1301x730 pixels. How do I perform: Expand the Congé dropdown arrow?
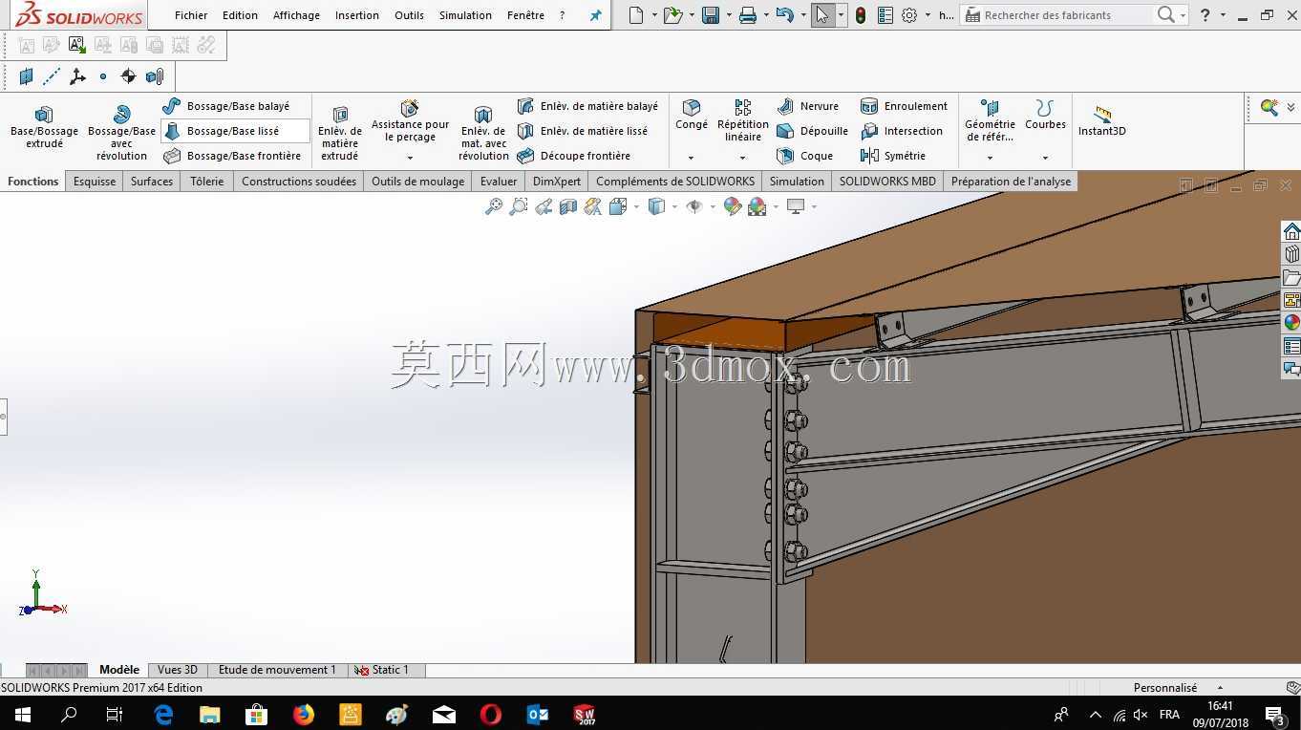point(691,158)
